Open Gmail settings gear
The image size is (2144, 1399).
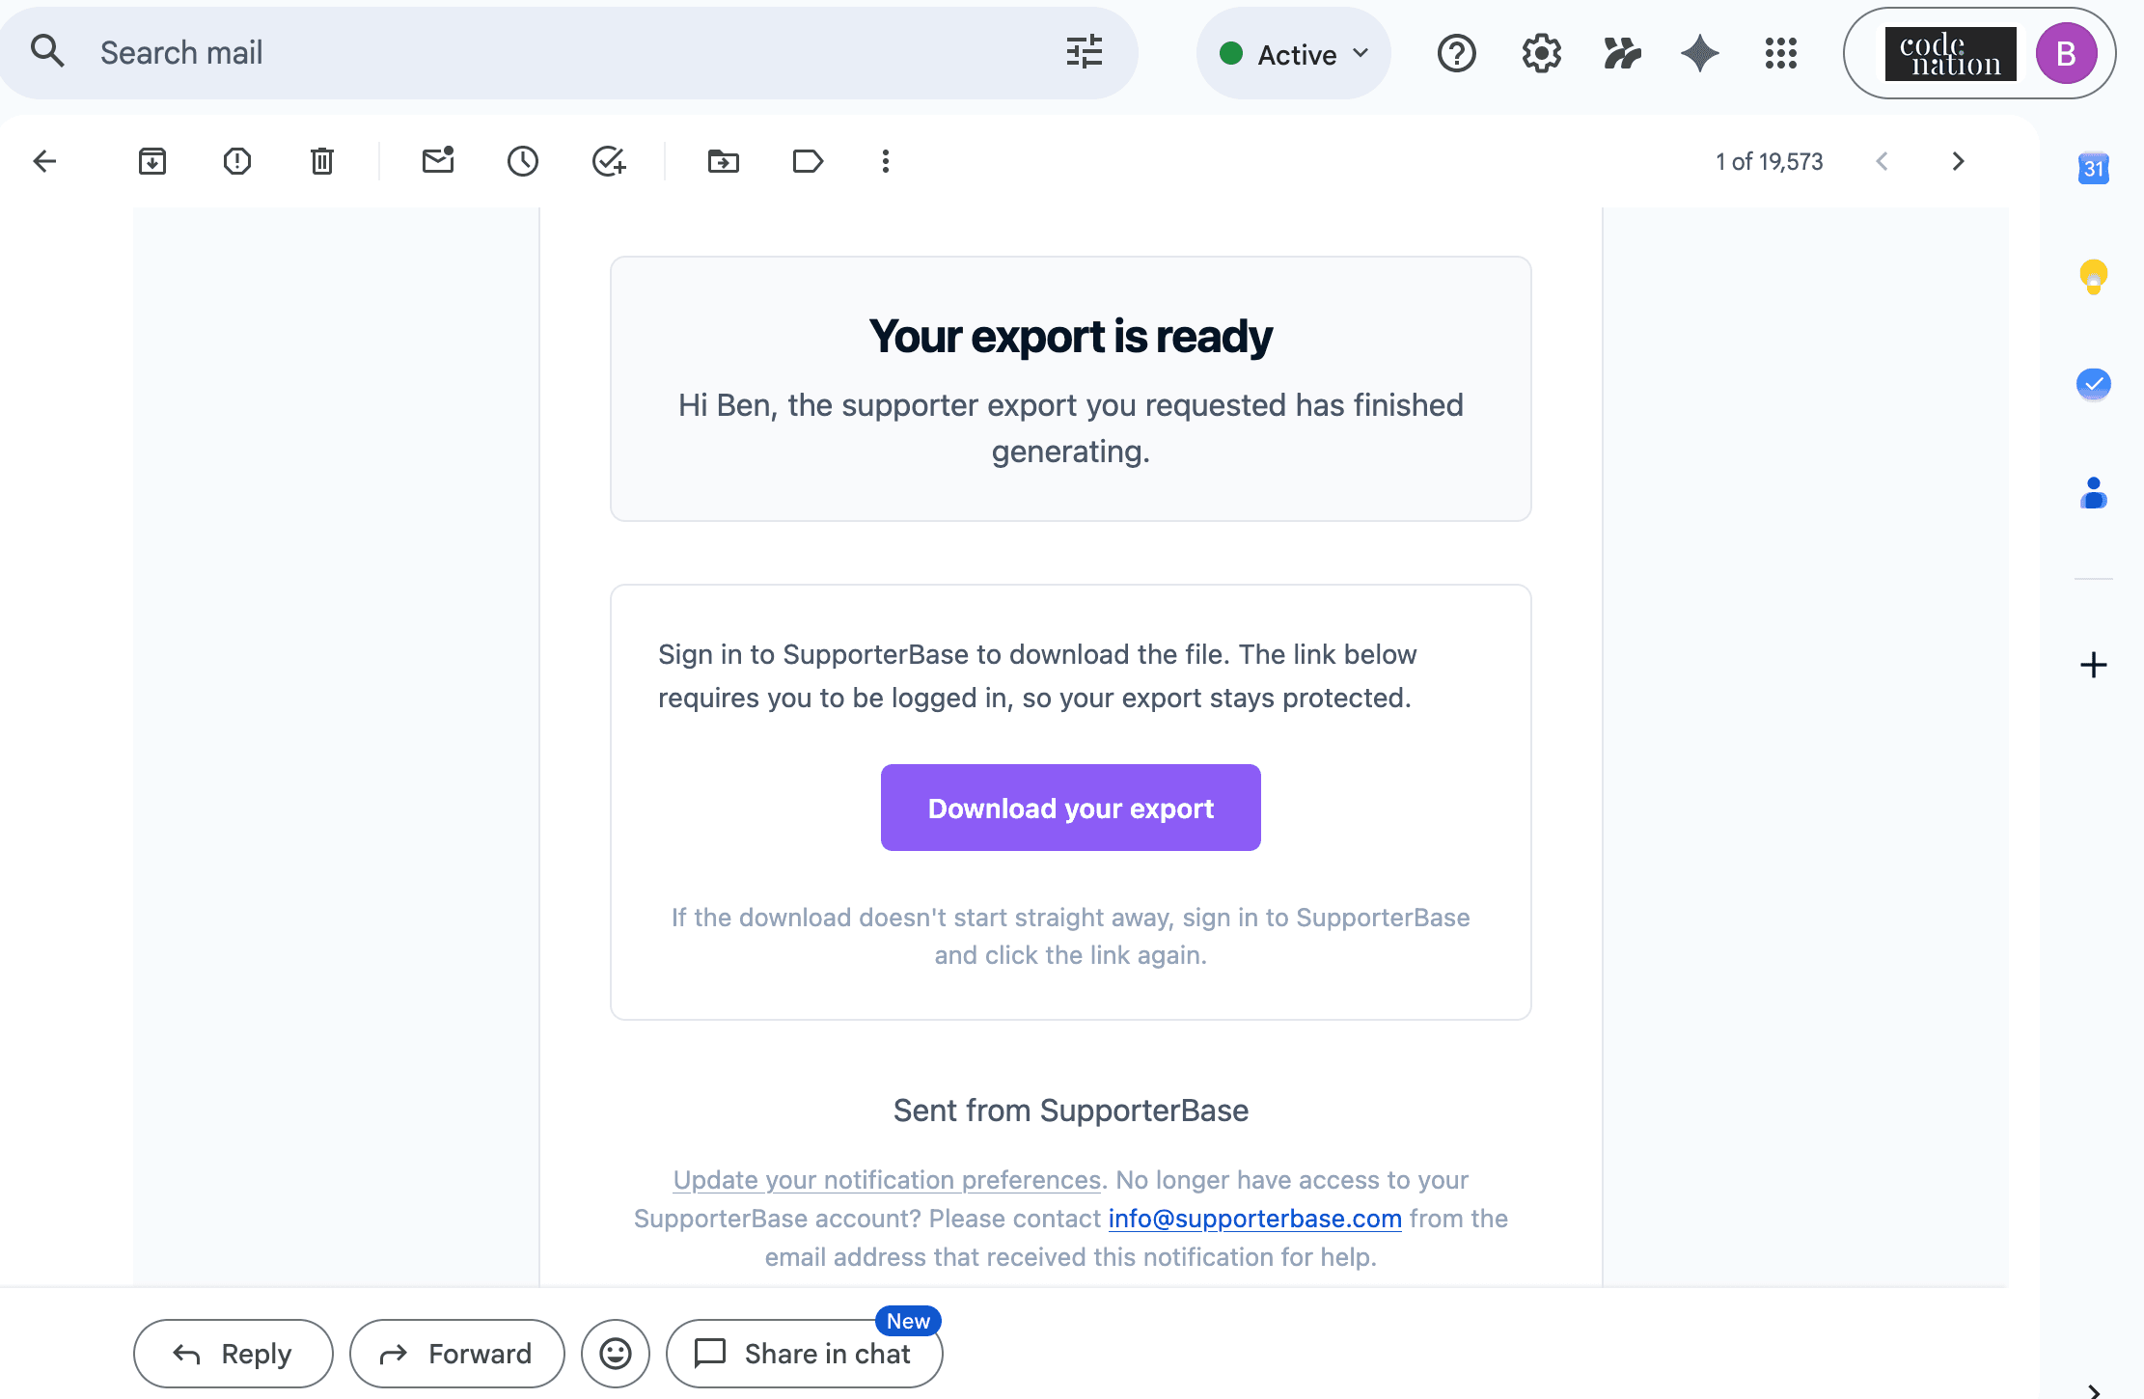(x=1542, y=53)
